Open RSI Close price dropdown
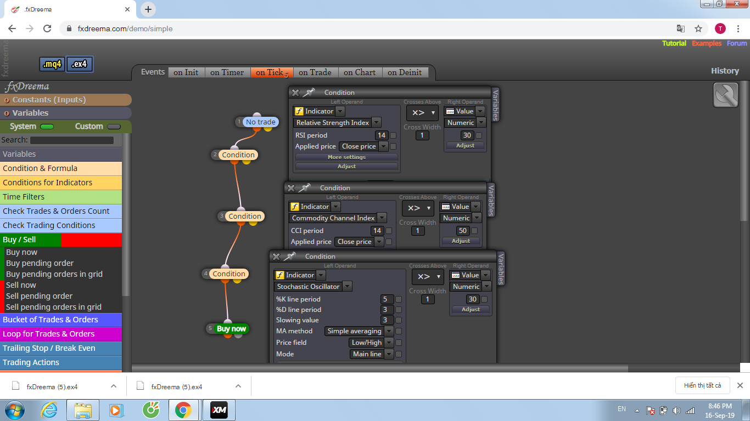The height and width of the screenshot is (421, 750). 363,146
